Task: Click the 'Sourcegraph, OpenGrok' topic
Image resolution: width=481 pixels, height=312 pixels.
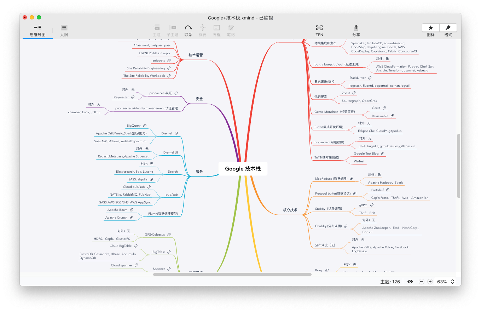Action: point(359,101)
